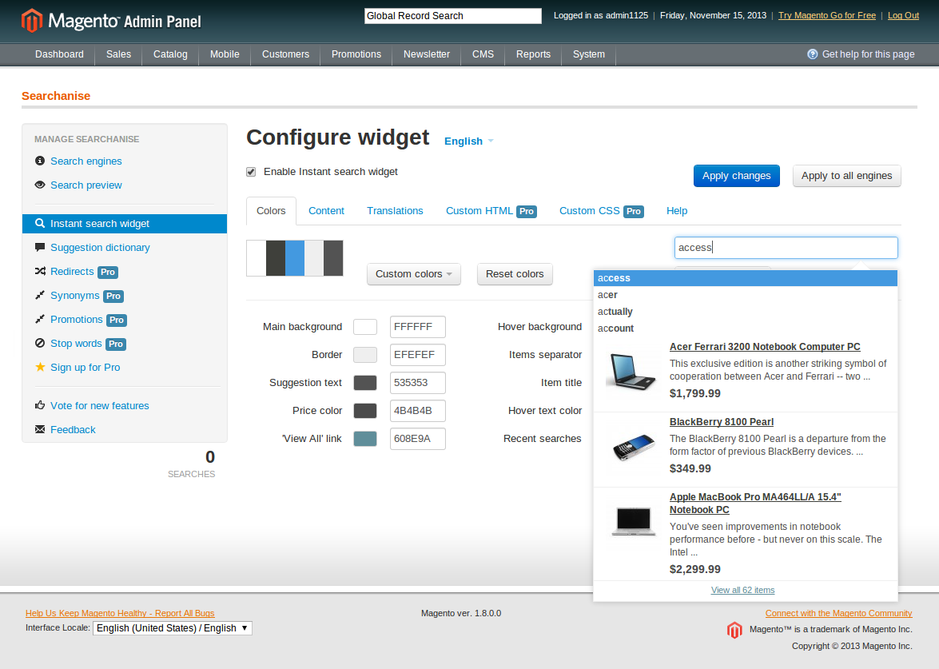Click the Global Record Search field
Screen dimensions: 939x669
click(x=453, y=15)
